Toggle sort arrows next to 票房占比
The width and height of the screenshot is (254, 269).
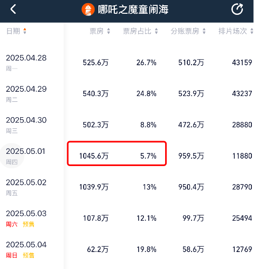[156, 31]
